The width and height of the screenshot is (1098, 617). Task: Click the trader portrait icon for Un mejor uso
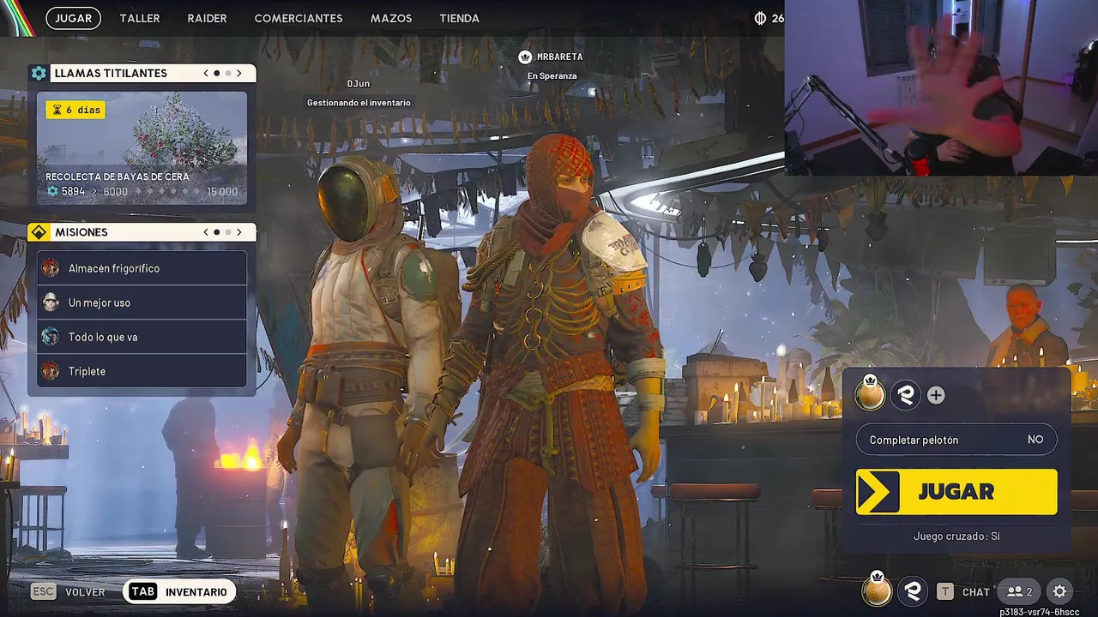[51, 303]
